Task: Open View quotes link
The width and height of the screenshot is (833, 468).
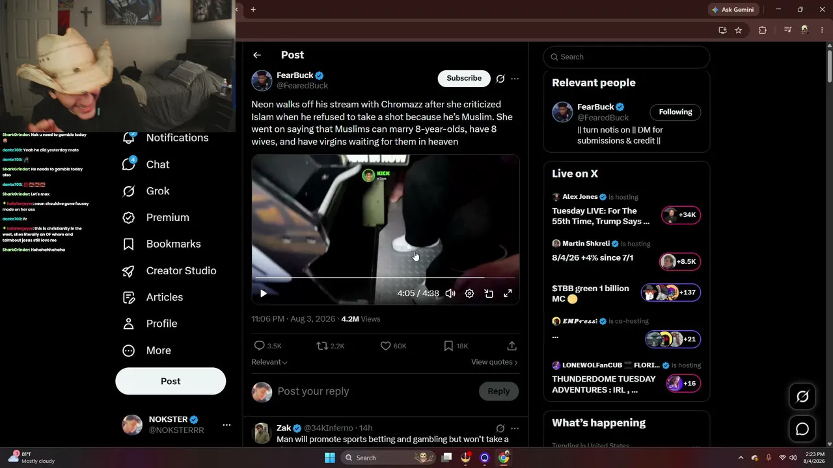Action: pos(495,362)
